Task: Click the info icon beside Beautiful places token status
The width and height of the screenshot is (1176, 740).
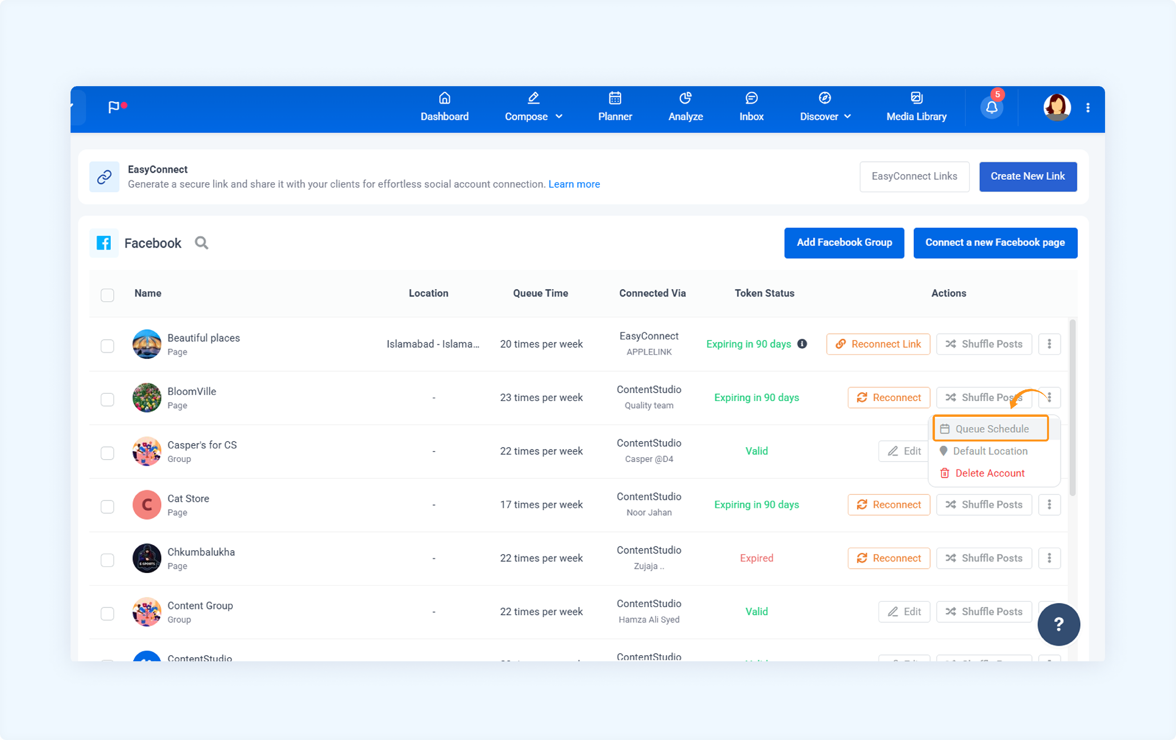Action: pyautogui.click(x=802, y=344)
